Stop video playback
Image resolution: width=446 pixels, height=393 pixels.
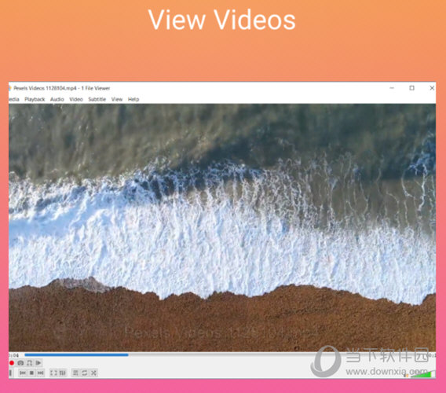32,373
